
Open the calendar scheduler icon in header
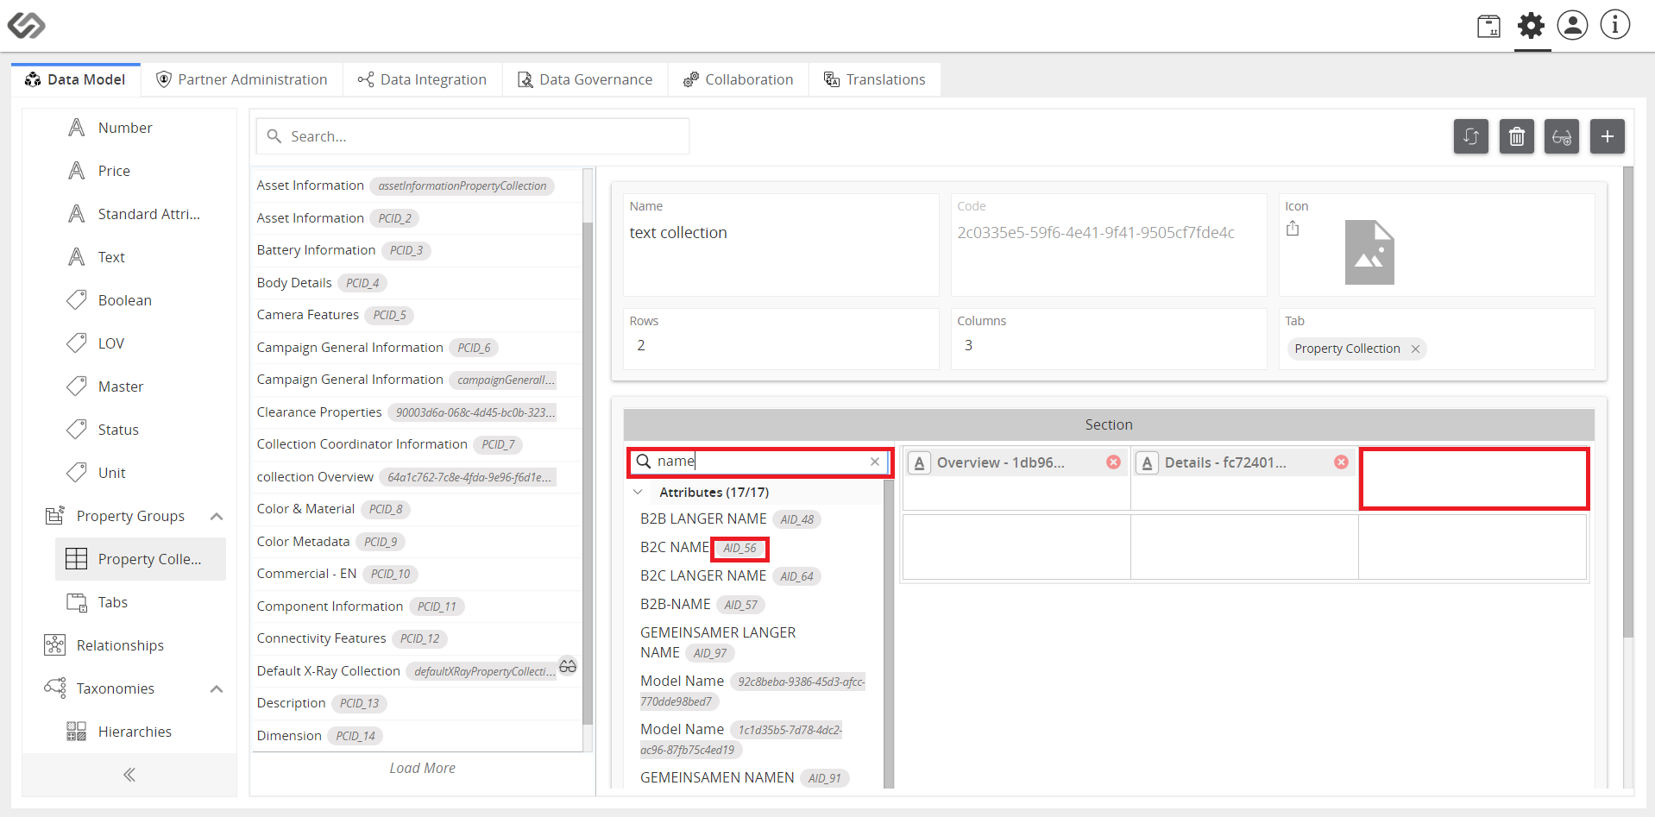(1488, 26)
